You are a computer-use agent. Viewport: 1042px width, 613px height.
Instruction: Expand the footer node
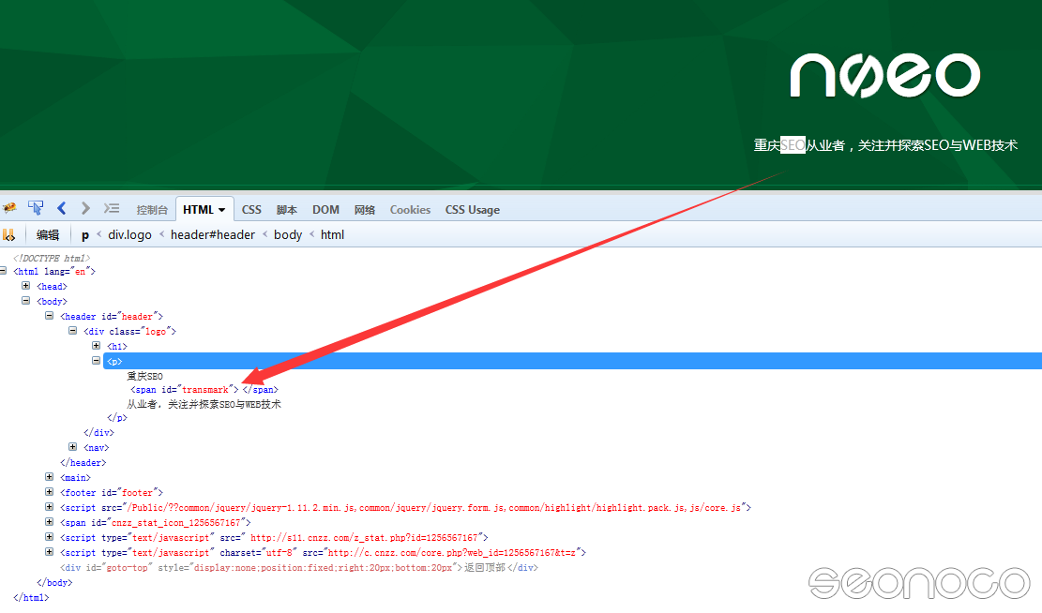click(x=50, y=492)
